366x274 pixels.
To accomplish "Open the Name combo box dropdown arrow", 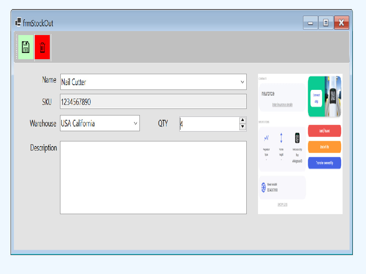I will point(242,82).
